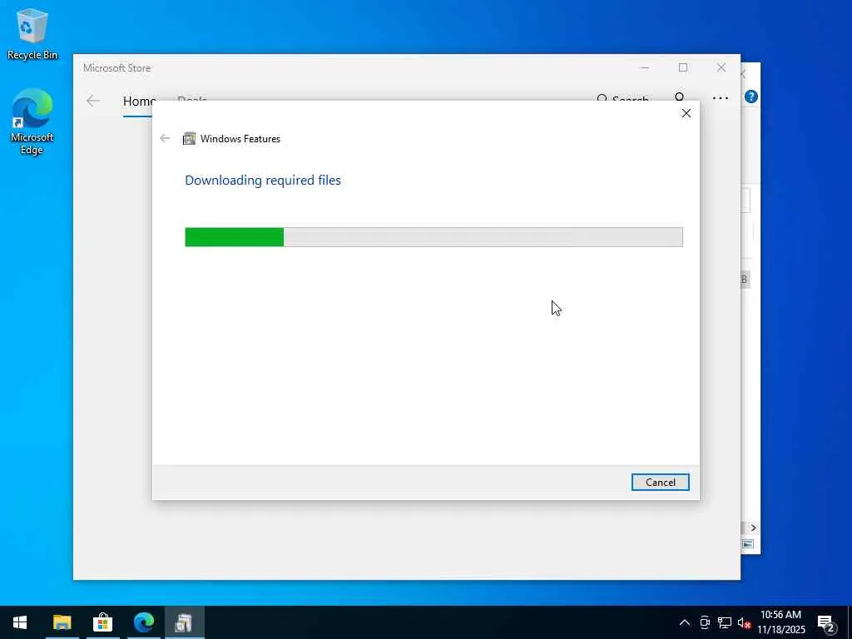Image resolution: width=852 pixels, height=639 pixels.
Task: Go back in Microsoft Store
Action: (93, 101)
